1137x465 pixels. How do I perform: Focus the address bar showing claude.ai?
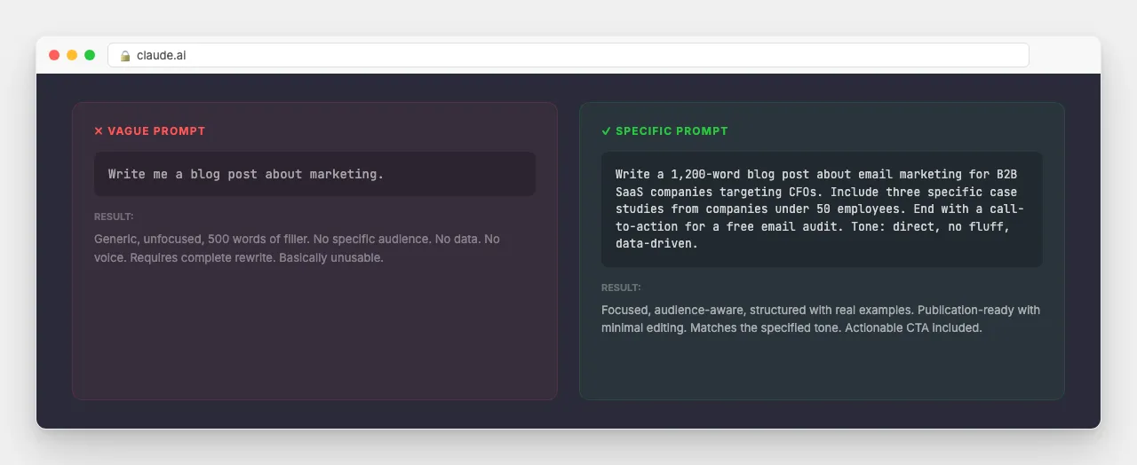point(568,55)
